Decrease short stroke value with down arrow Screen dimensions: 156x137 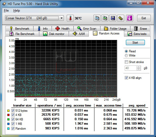coord(138,69)
